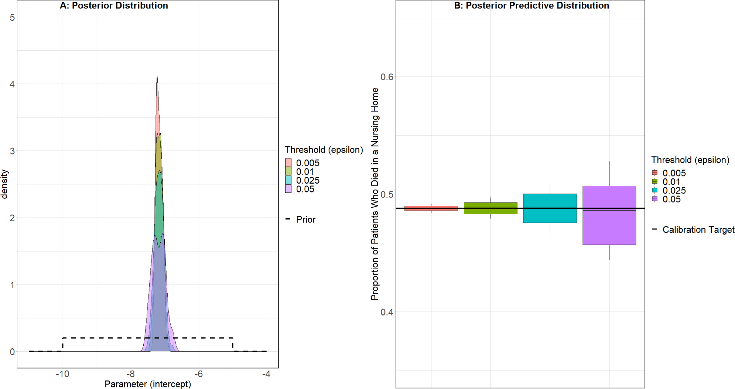Click the x-axis tick label -10
Viewport: 735px width, 389px height.
click(x=62, y=374)
